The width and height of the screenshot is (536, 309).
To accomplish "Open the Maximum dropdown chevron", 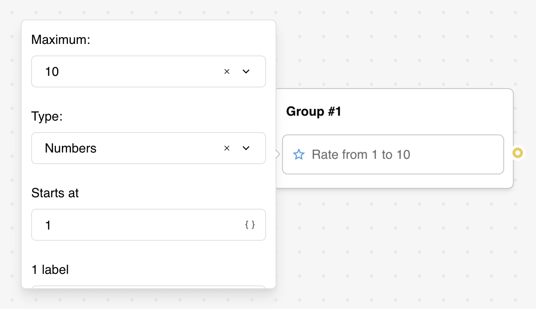I will click(x=246, y=71).
